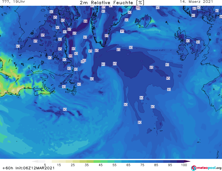Click the legend value '5'

(x=45, y=165)
